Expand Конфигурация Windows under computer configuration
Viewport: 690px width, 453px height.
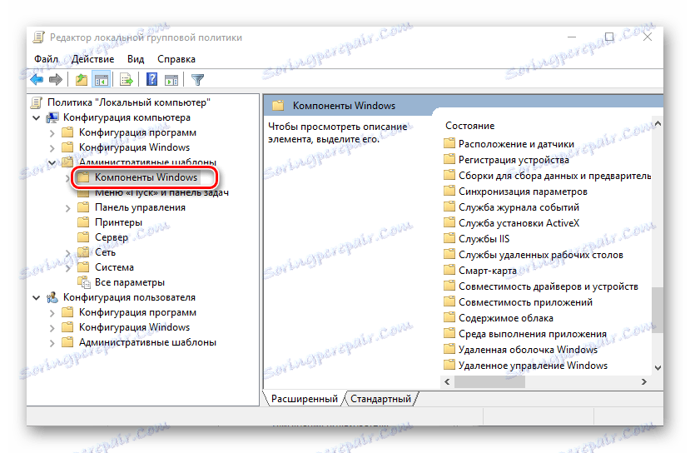click(x=52, y=148)
